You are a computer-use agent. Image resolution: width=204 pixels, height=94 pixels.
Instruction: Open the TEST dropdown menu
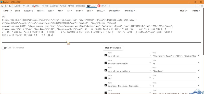[40, 11]
